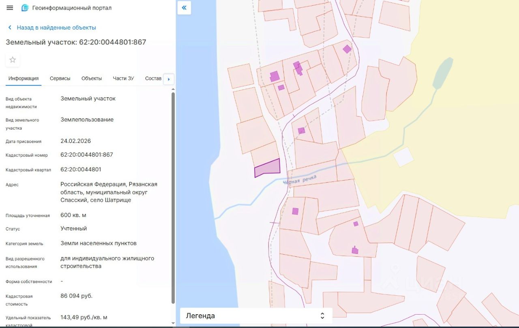
Task: Click the green pond on the map
Action: pyautogui.click(x=443, y=73)
